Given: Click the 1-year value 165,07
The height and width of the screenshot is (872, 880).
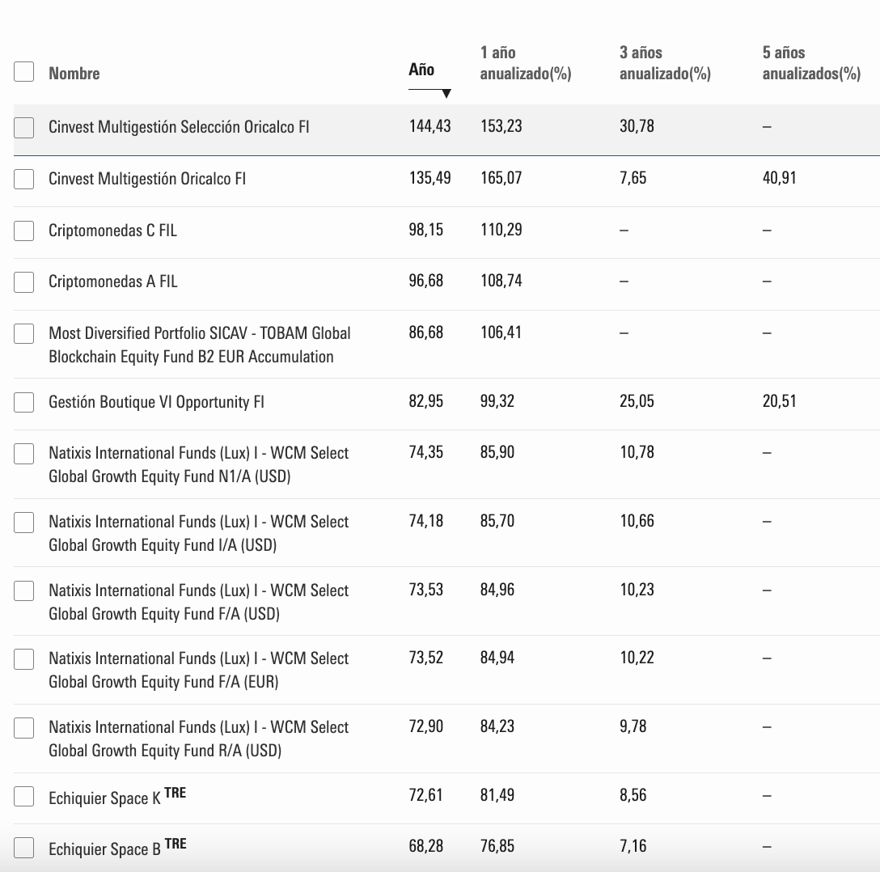Looking at the screenshot, I should pyautogui.click(x=501, y=178).
